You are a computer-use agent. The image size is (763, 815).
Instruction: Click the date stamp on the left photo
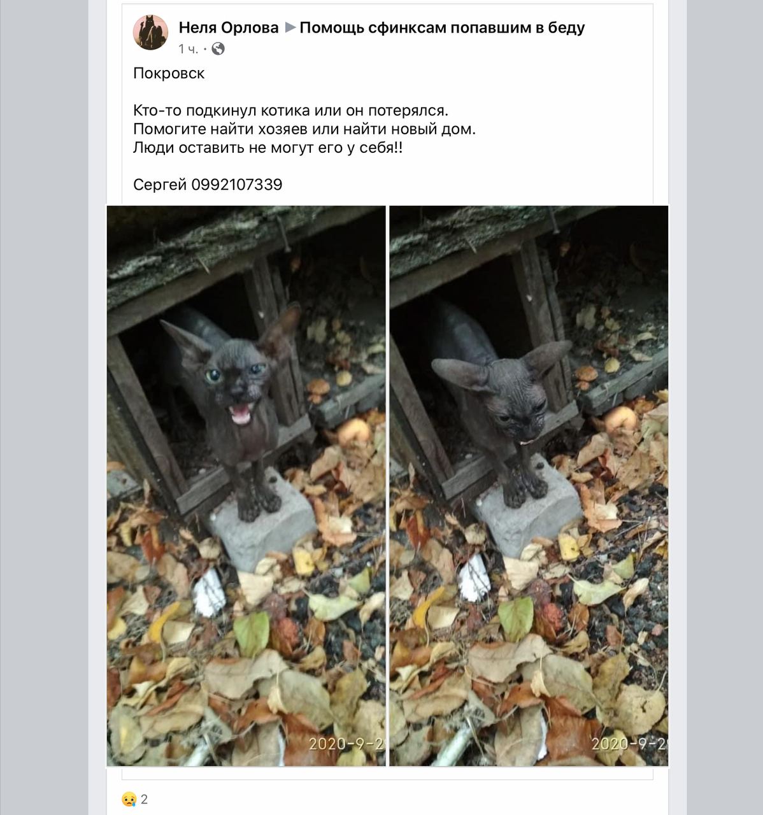click(x=347, y=743)
